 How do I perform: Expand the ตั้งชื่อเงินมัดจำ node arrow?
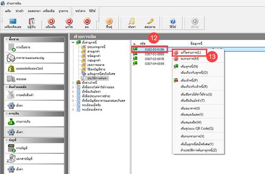click(x=73, y=92)
